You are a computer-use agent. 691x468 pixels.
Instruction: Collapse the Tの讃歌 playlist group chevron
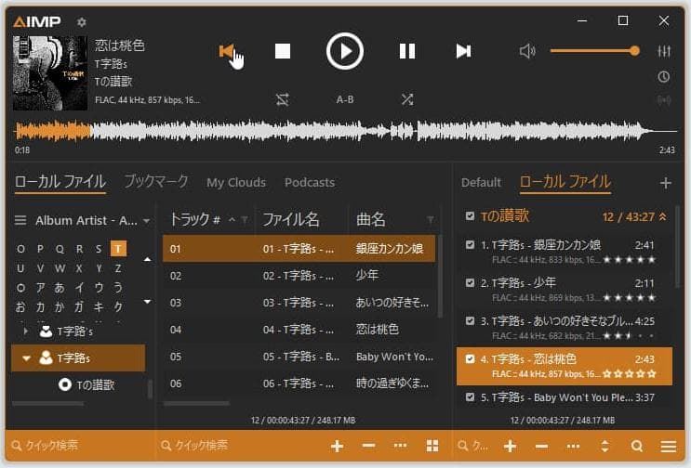(663, 216)
